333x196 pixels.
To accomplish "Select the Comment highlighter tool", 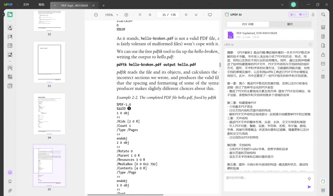I will coord(10,28).
